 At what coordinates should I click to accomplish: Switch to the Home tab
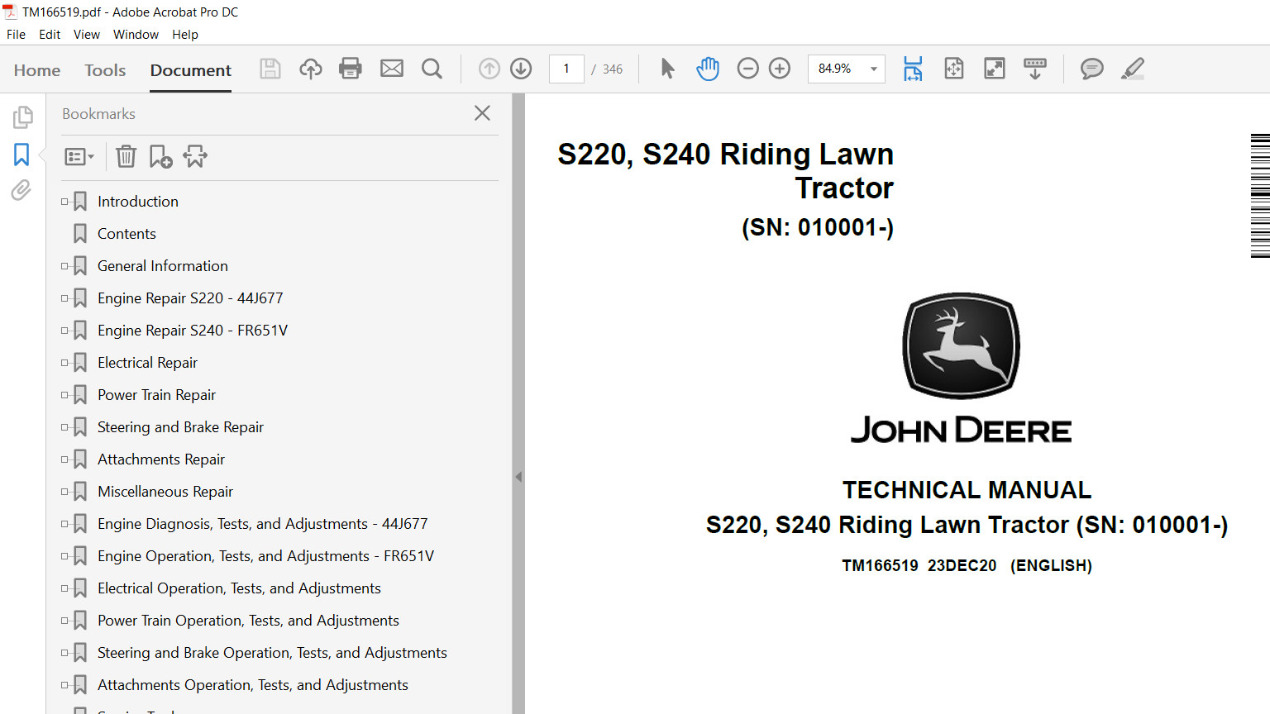coord(37,70)
